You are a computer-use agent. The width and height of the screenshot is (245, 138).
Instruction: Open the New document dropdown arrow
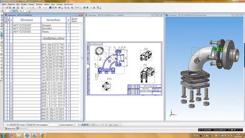point(5,8)
